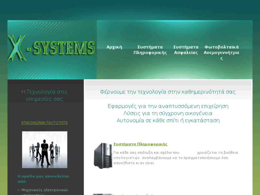Click line Αυτονομία σε κάθε σπίτι ή εγκατάσταση
This screenshot has height=195, width=260.
168,121
